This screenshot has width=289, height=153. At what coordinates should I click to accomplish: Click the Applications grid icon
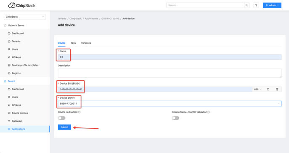pyautogui.click(x=9, y=129)
